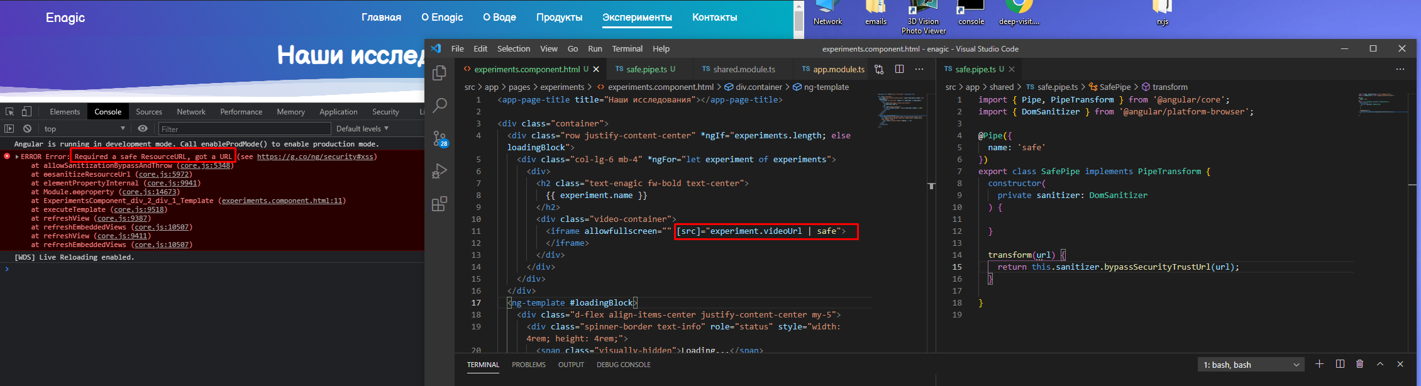Viewport: 1421px width, 386px height.
Task: Click 'Контакты' in the website navbar
Action: click(x=714, y=18)
